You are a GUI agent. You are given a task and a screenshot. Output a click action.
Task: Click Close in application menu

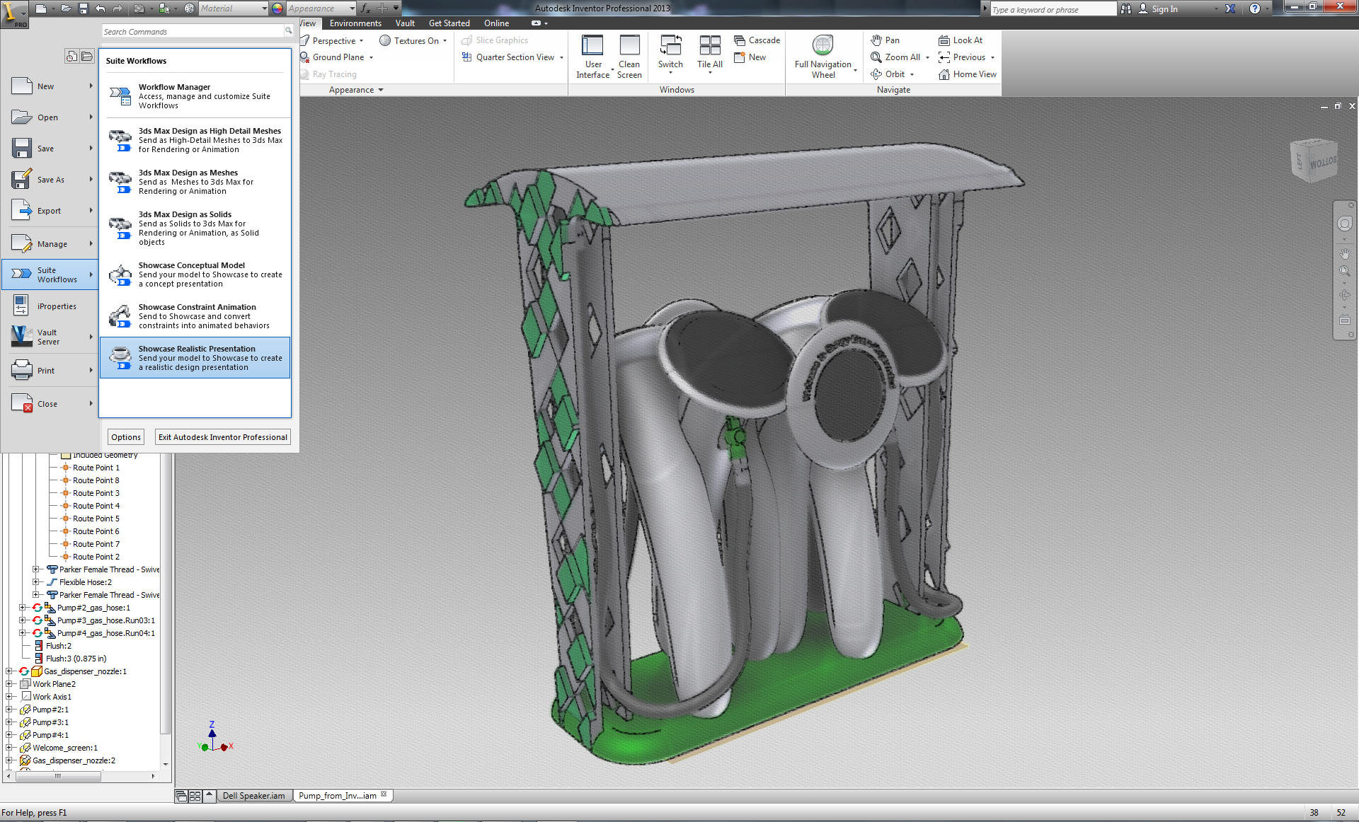tap(51, 404)
